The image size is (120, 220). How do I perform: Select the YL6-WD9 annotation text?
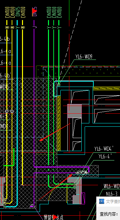(x=84, y=57)
